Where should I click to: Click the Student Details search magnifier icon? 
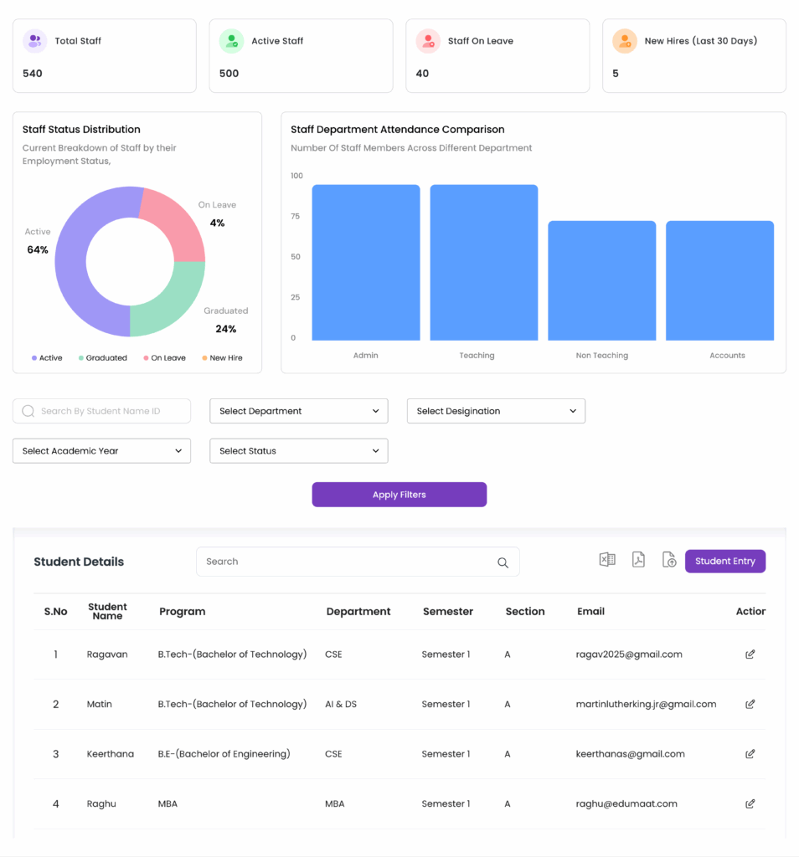pyautogui.click(x=503, y=562)
